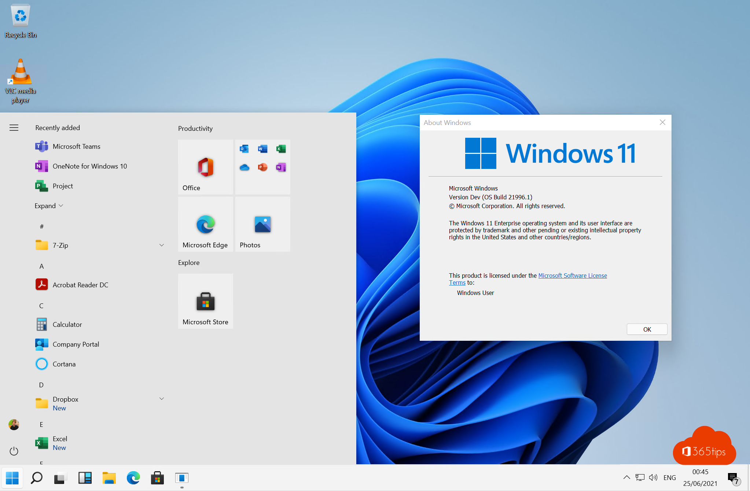Click OK to close About Windows
This screenshot has height=491, width=750.
pos(647,329)
